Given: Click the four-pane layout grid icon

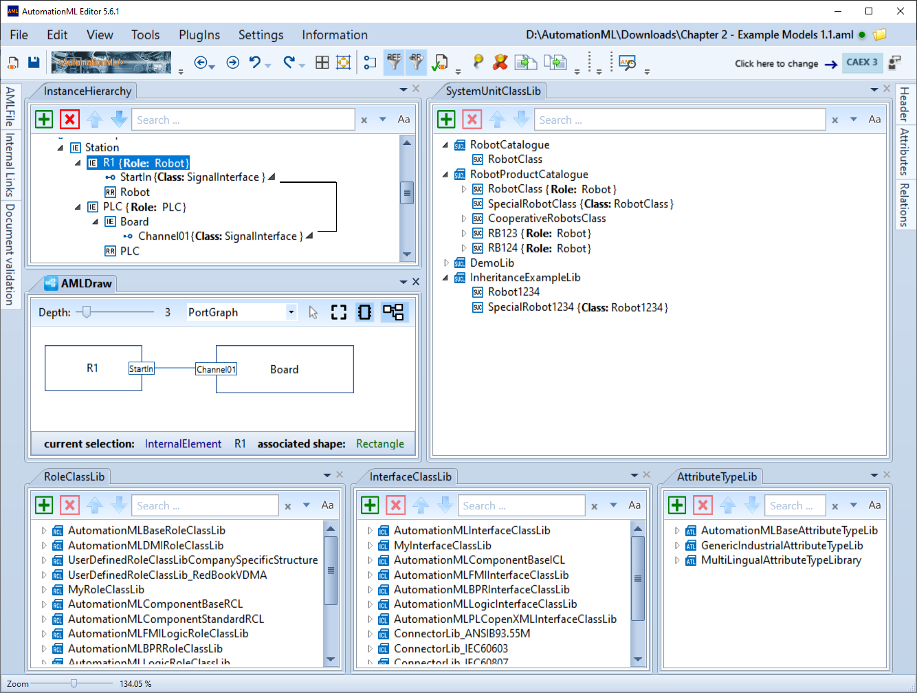Looking at the screenshot, I should [x=322, y=63].
